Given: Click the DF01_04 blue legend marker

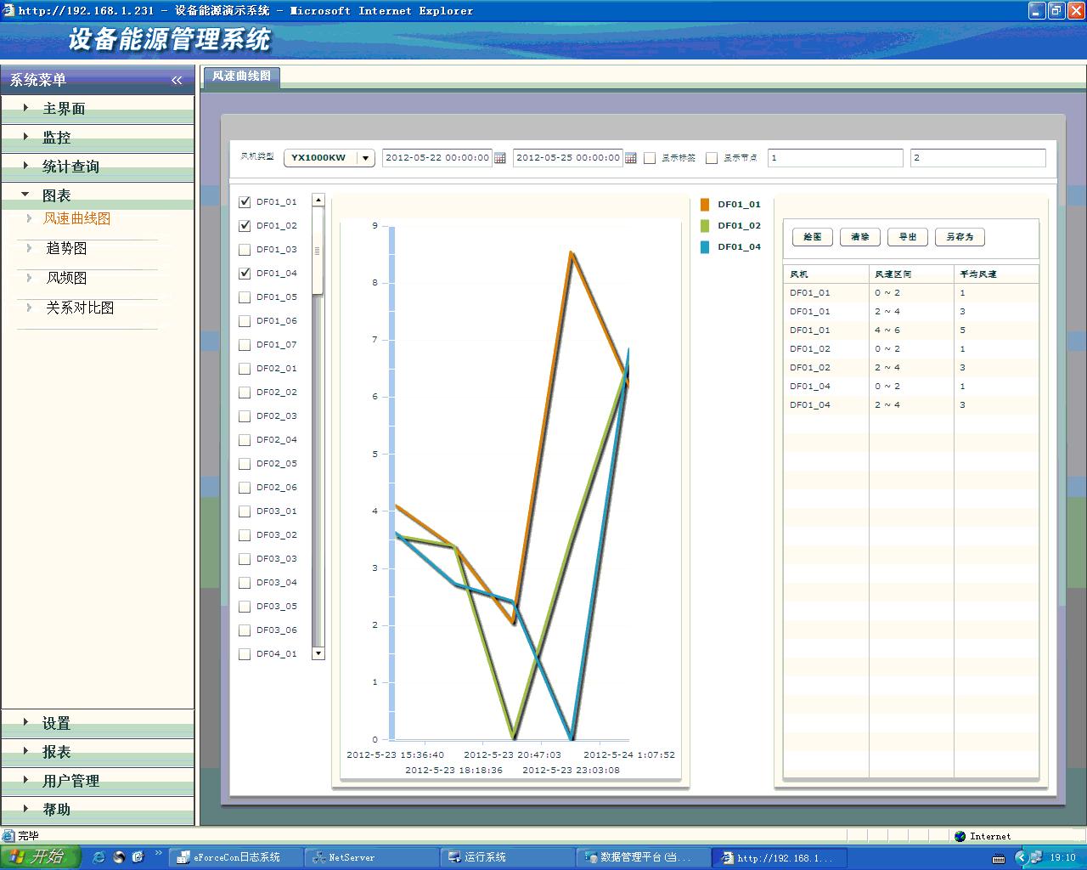Looking at the screenshot, I should [705, 247].
